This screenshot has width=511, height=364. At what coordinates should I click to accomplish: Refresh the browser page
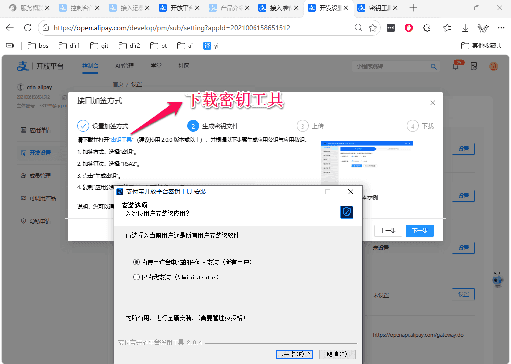point(28,28)
